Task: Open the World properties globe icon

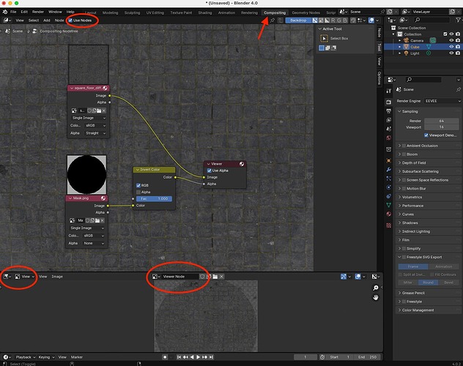Action: coord(388,138)
